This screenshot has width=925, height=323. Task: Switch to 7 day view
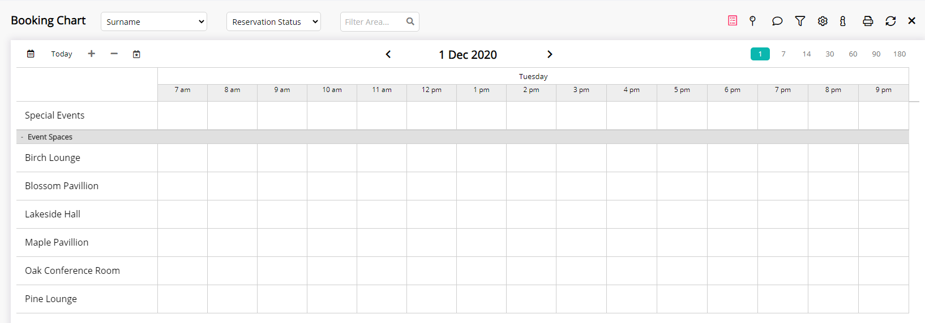point(783,54)
